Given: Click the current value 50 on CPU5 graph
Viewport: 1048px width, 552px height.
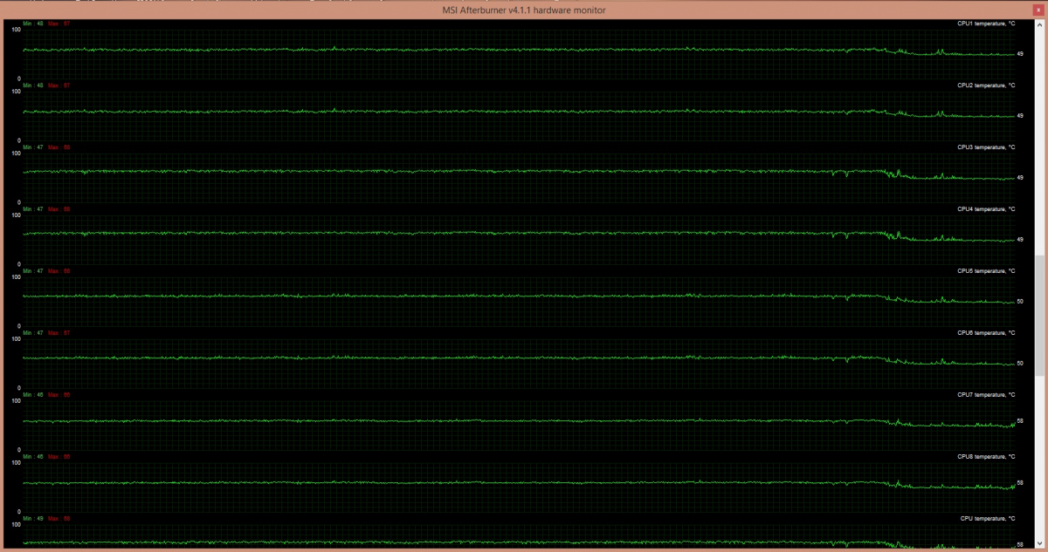Looking at the screenshot, I should pyautogui.click(x=1020, y=302).
